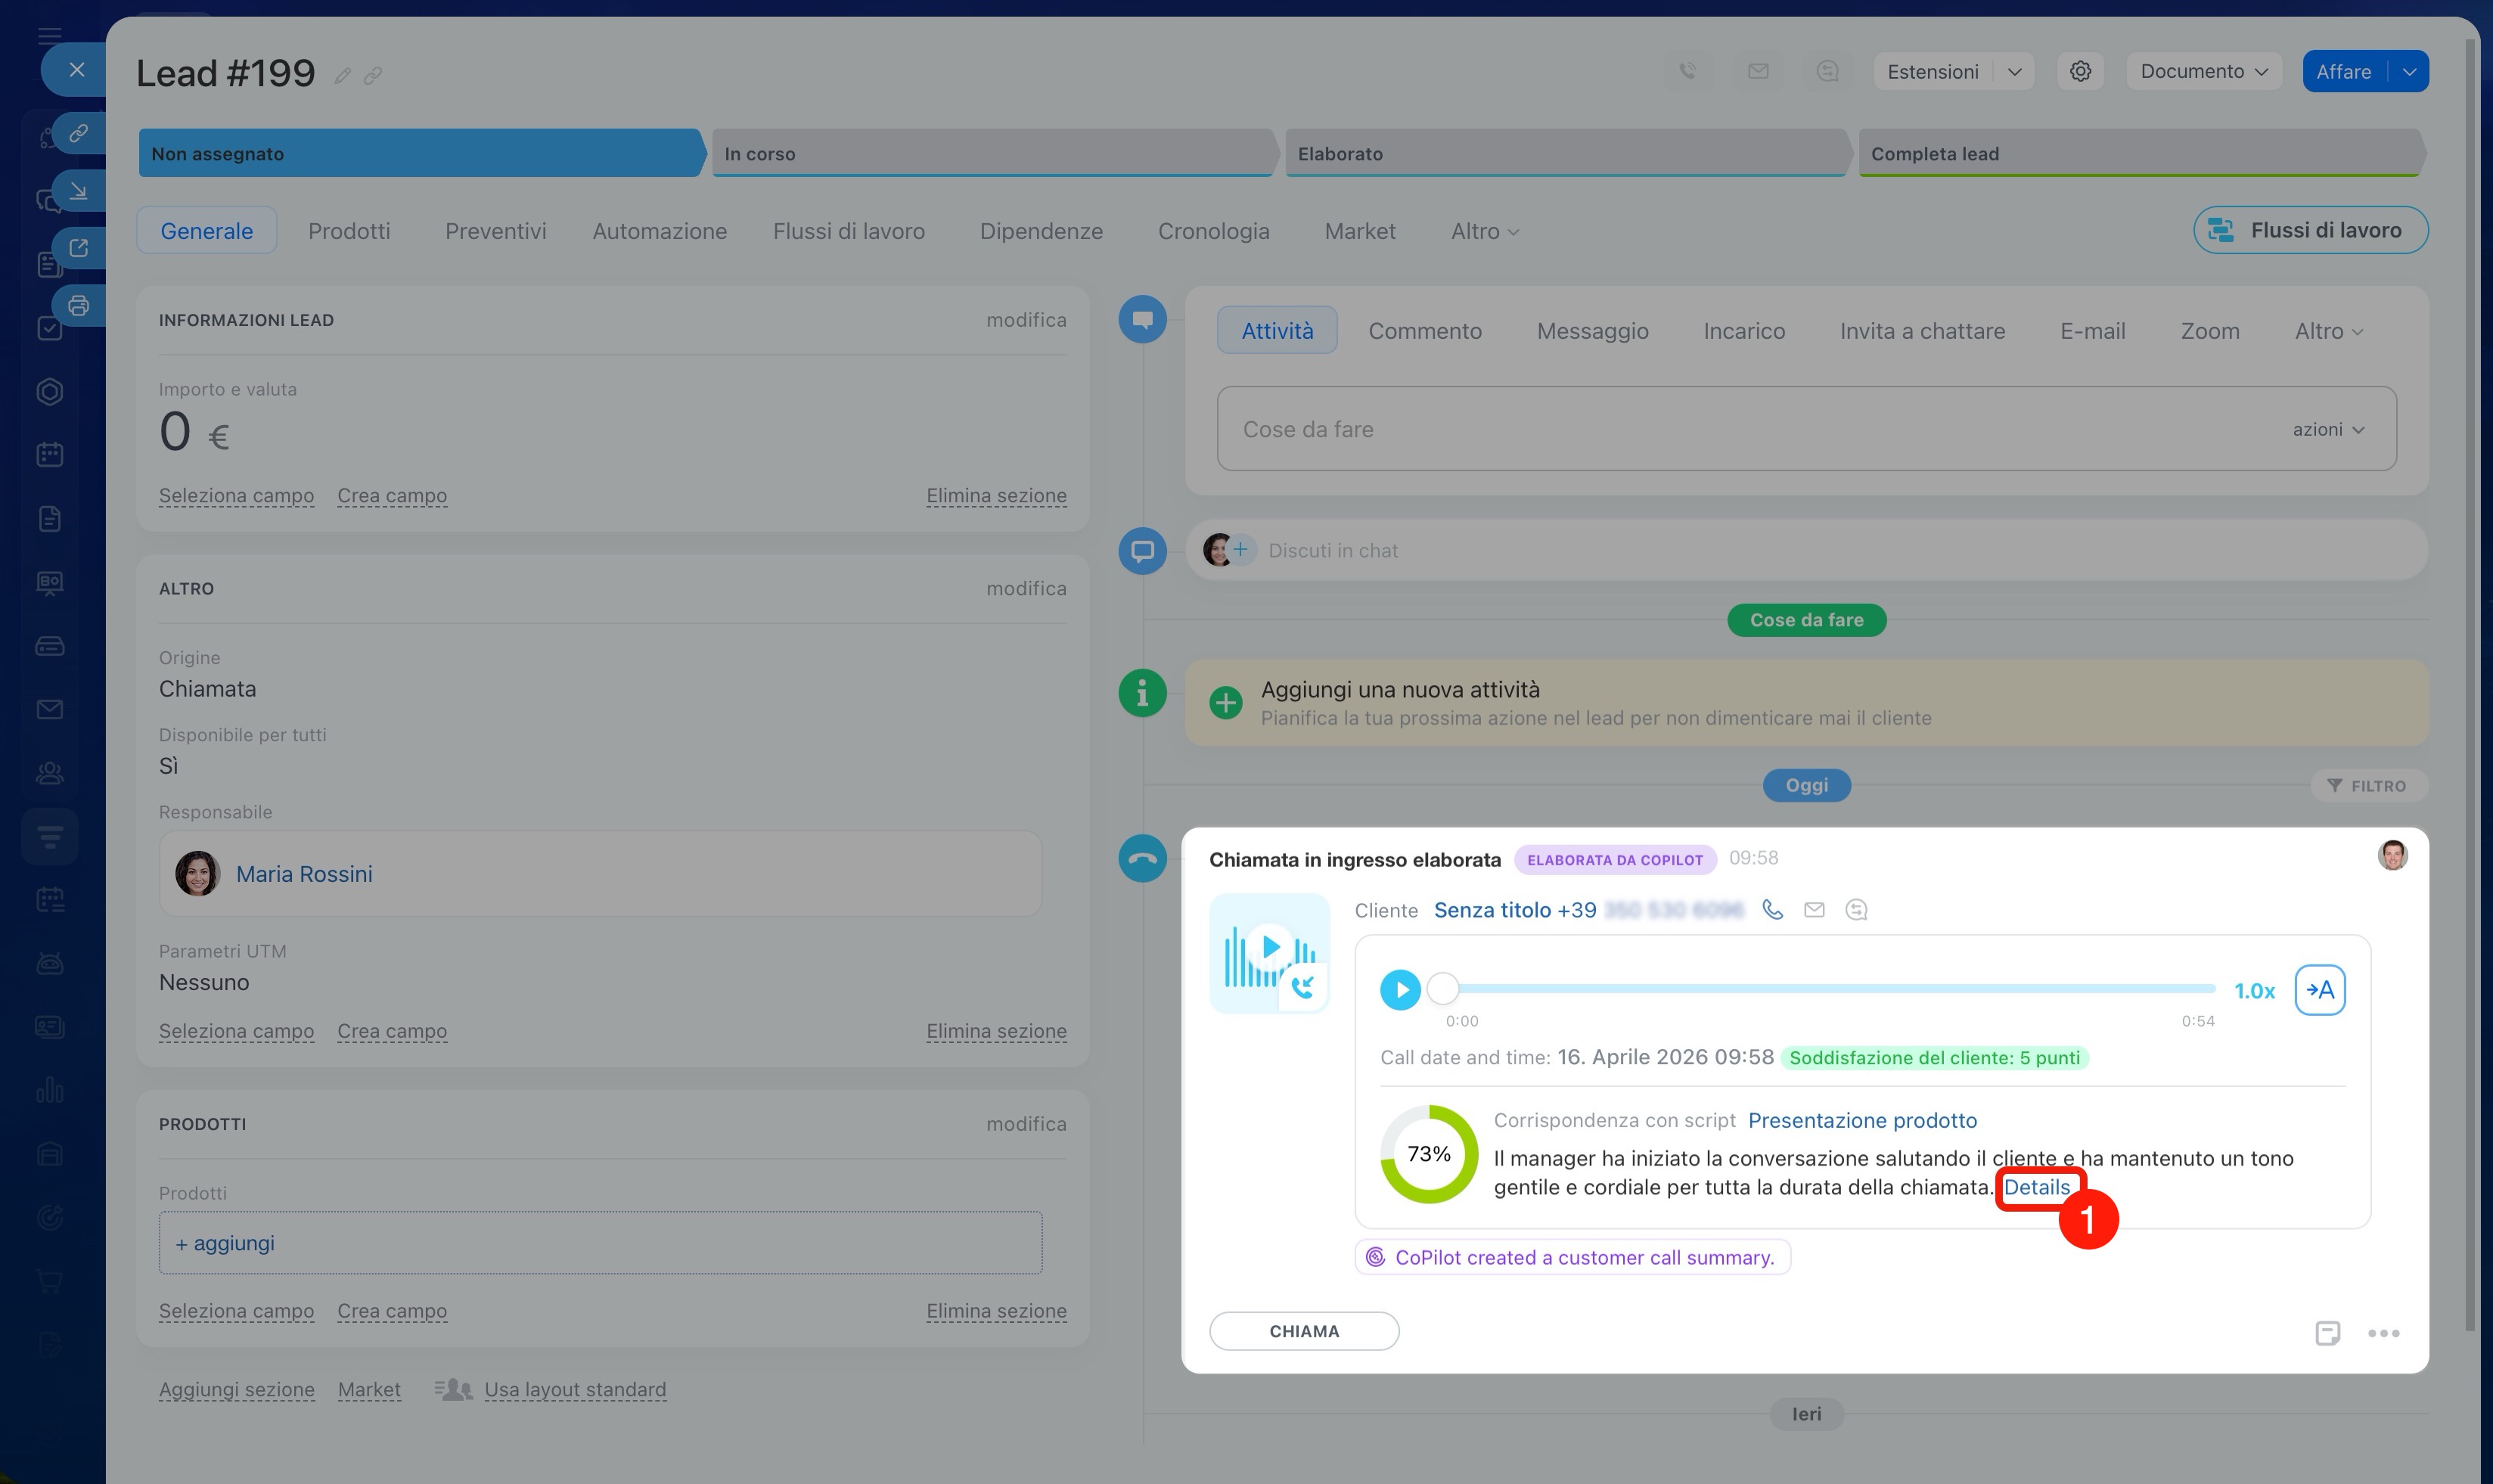Copy lead link via chain icon beside title
Viewport: 2493px width, 1484px height.
coord(373,76)
